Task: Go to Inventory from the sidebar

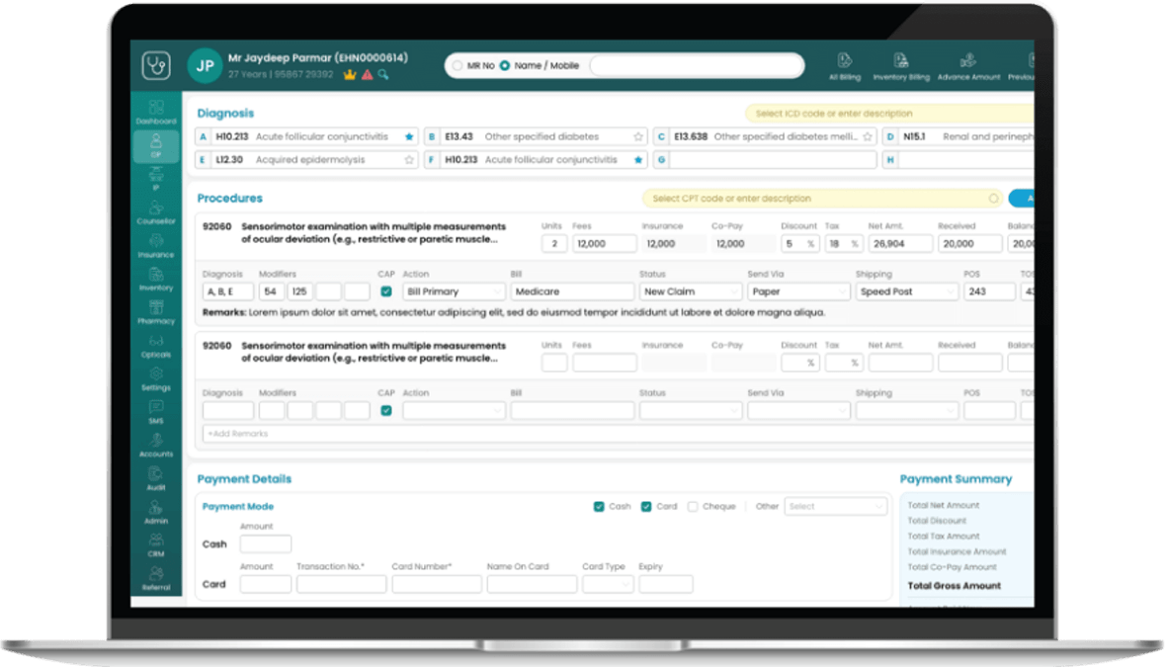Action: click(x=156, y=277)
